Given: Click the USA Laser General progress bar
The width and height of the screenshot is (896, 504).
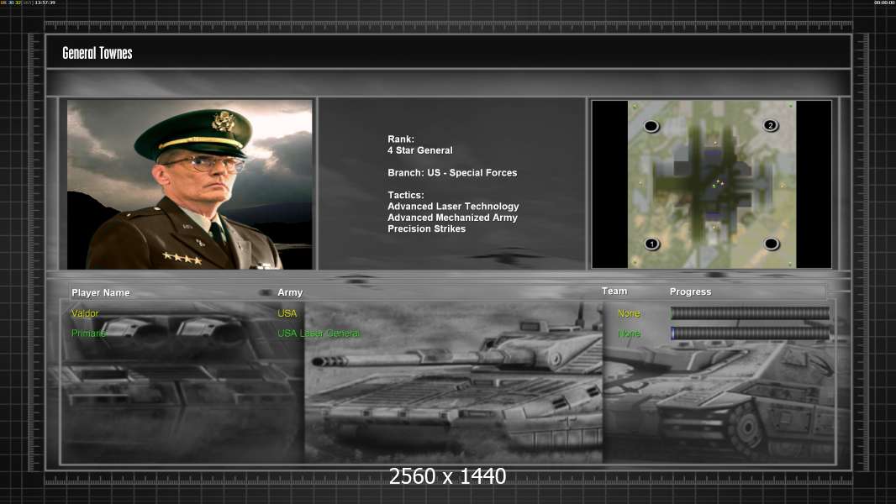Looking at the screenshot, I should tap(750, 333).
